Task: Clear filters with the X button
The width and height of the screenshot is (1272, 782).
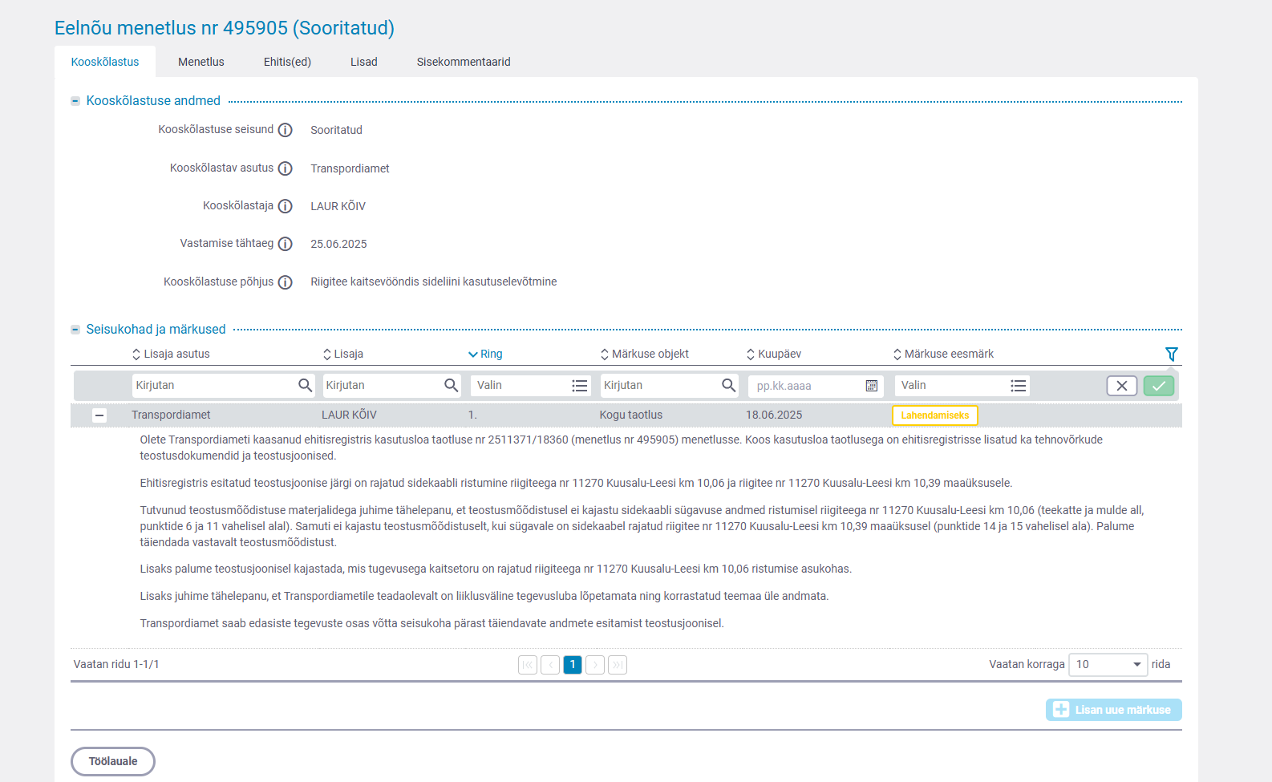Action: point(1122,386)
